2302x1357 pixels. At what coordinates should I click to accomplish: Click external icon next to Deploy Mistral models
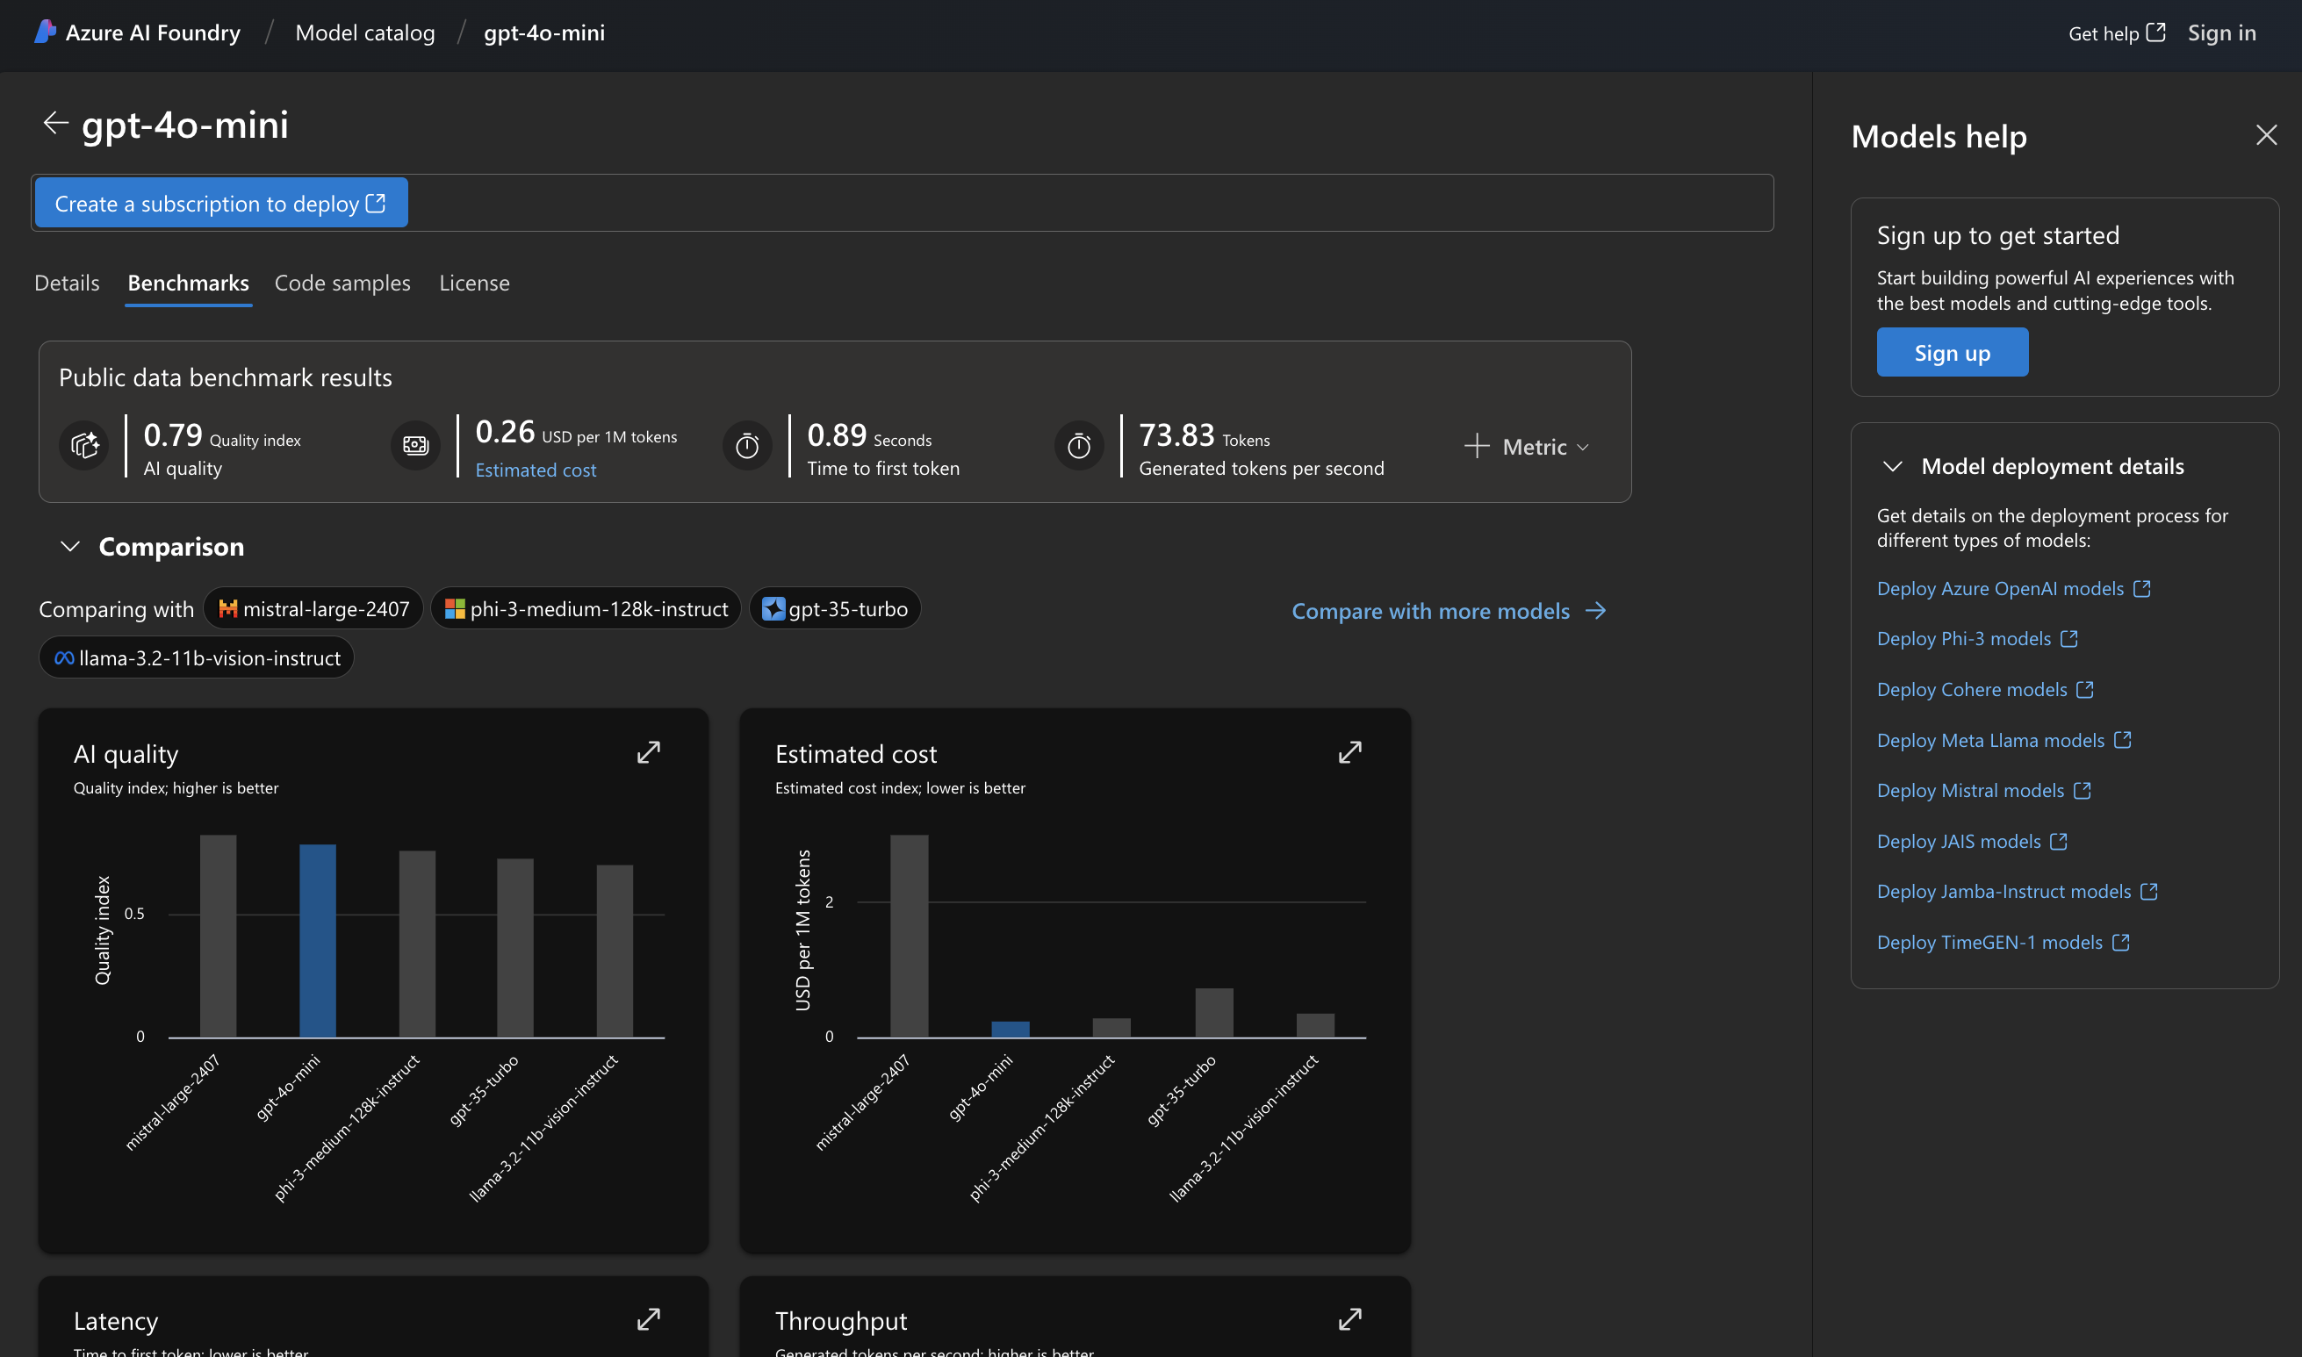click(2082, 790)
